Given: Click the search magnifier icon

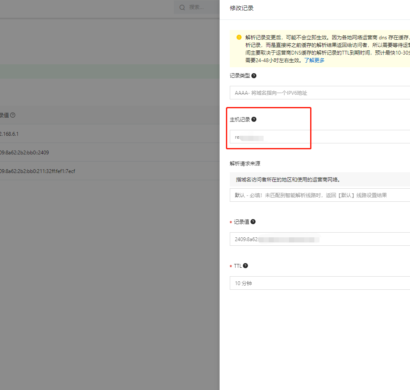Looking at the screenshot, I should point(182,7).
